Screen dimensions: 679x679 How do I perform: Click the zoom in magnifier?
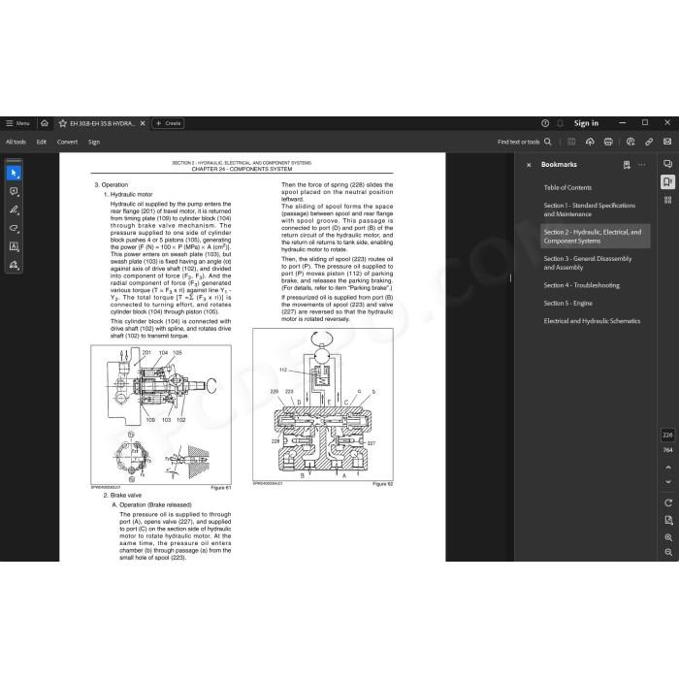click(668, 537)
